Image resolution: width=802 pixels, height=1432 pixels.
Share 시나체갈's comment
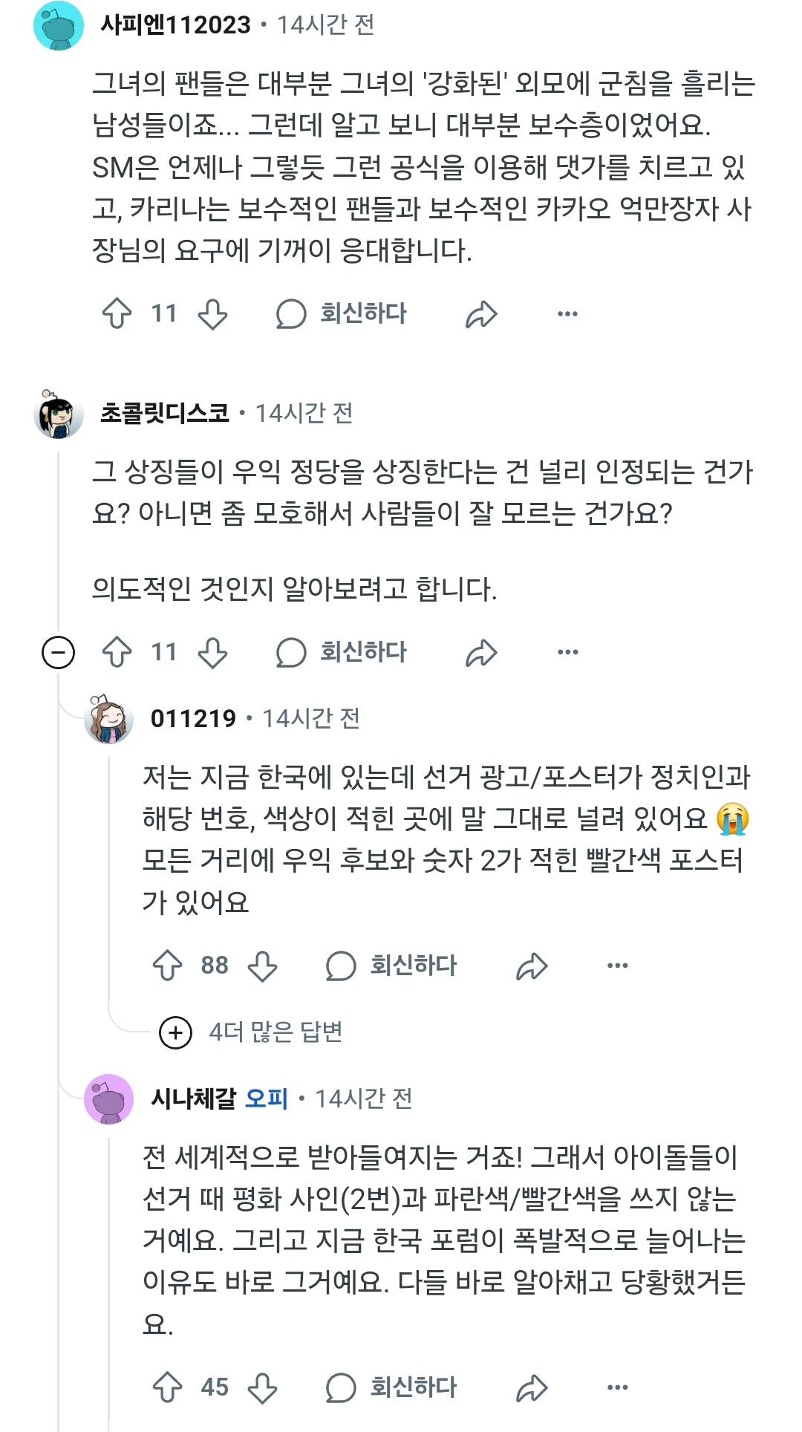point(532,1387)
